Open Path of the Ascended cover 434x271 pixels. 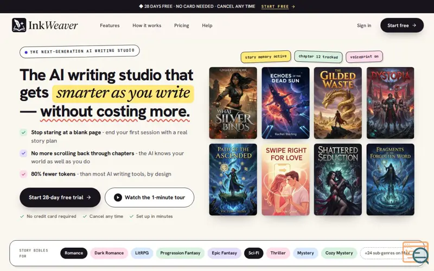coord(233,179)
